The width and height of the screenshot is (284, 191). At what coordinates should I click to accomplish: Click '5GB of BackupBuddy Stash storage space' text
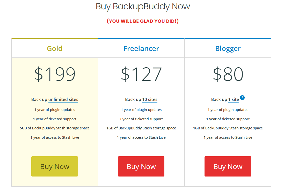[55, 128]
